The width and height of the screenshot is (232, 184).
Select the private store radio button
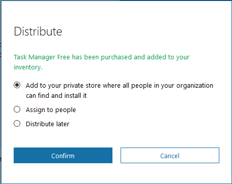[17, 85]
